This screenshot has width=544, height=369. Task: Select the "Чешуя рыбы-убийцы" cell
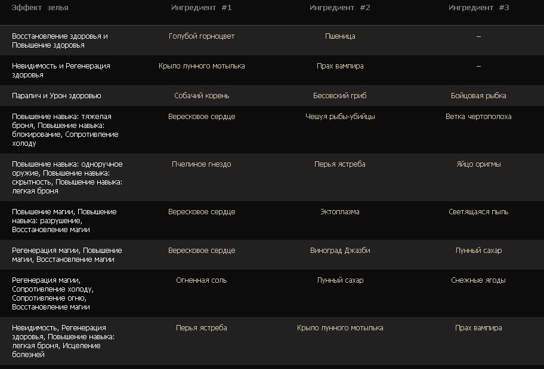tap(340, 117)
